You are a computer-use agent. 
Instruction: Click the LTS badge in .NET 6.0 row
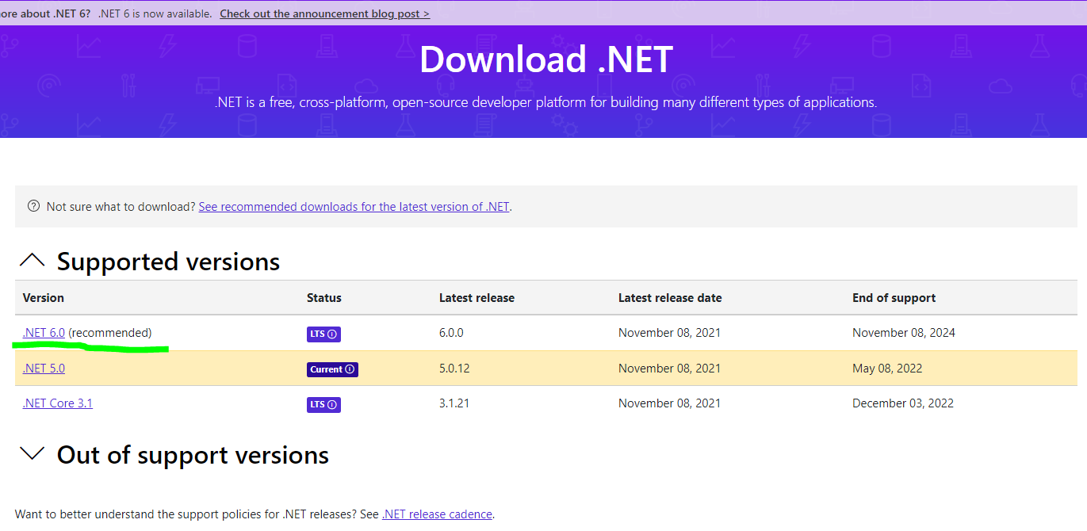click(323, 334)
